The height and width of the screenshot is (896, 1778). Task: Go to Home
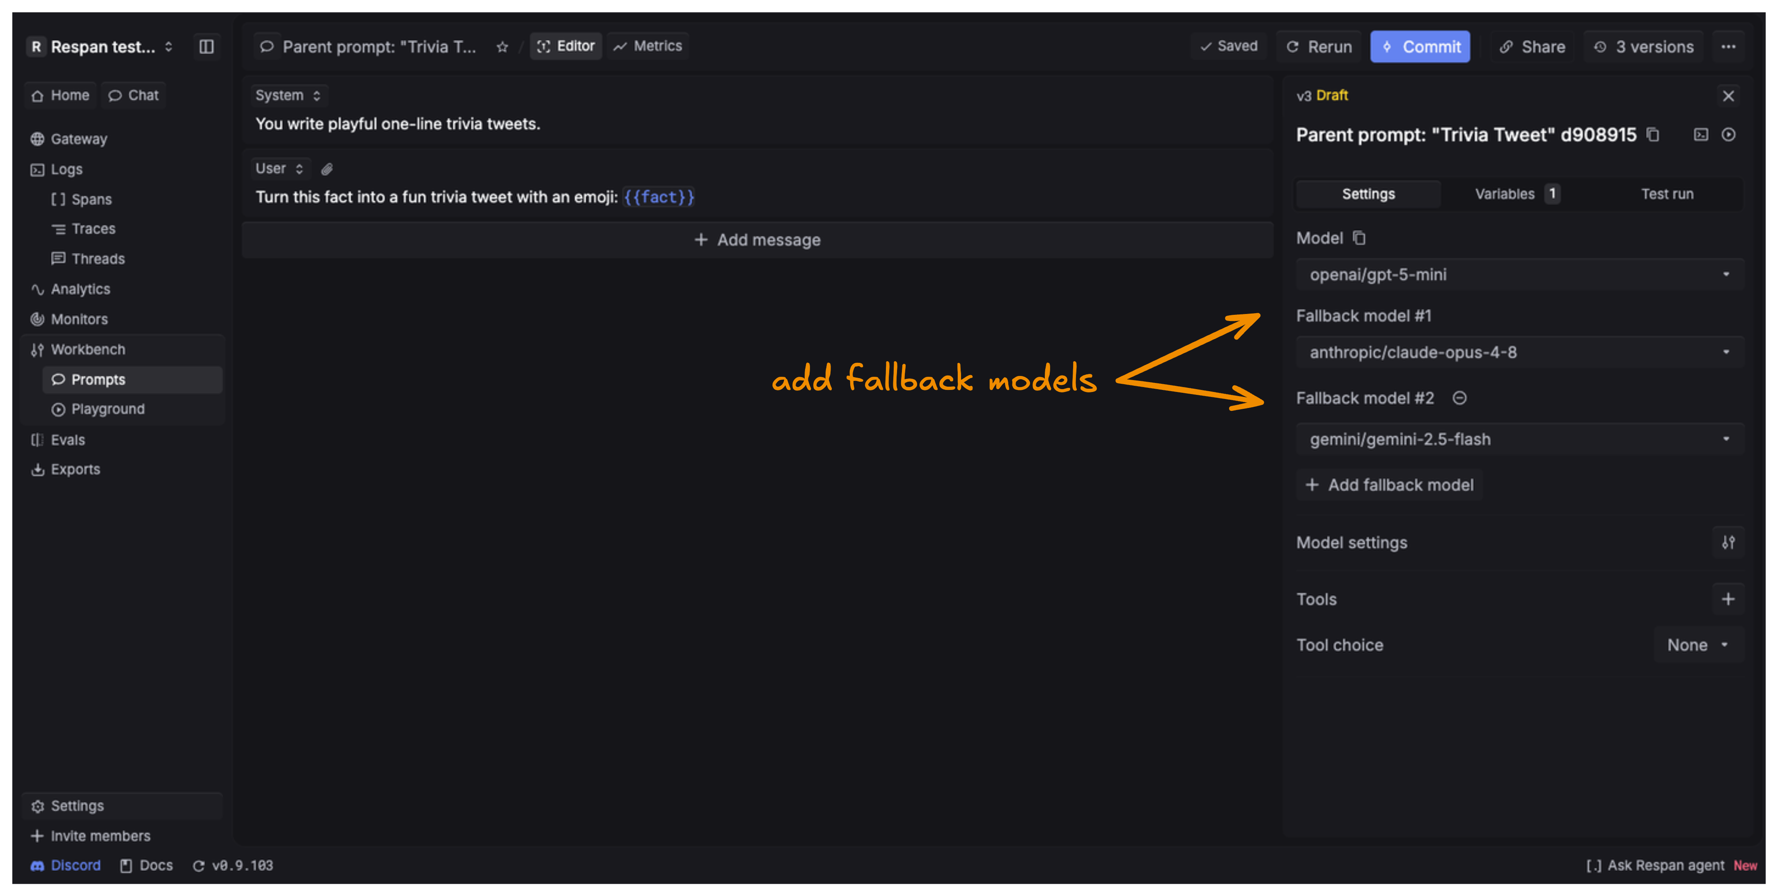(x=61, y=95)
